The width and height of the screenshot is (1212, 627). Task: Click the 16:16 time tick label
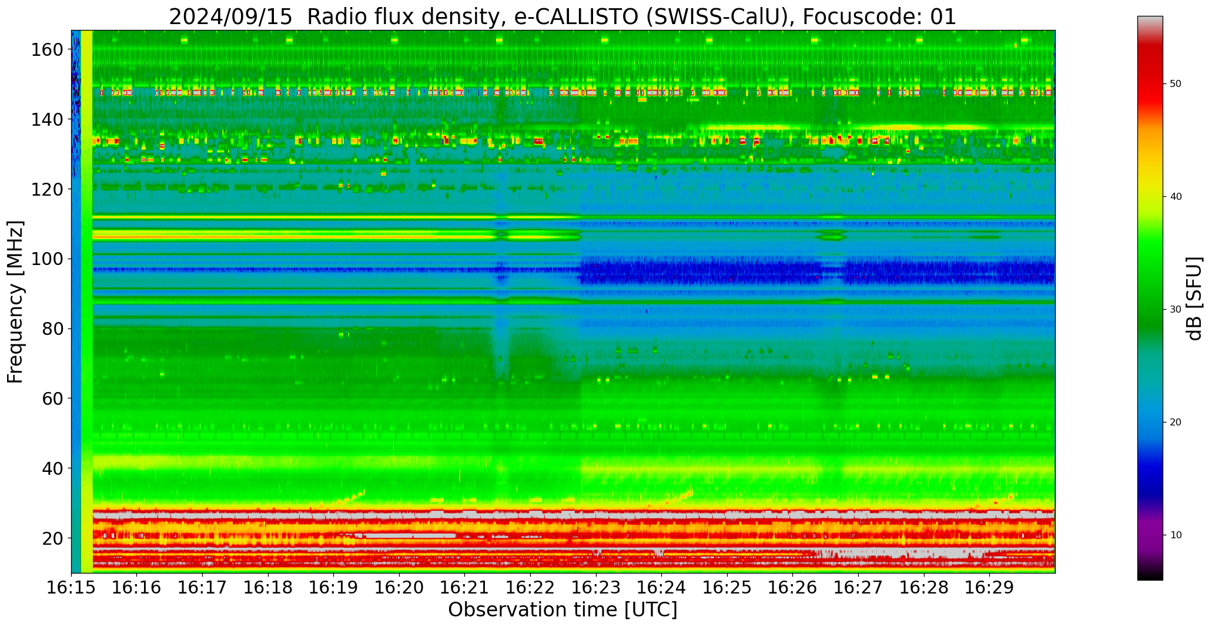[x=137, y=588]
